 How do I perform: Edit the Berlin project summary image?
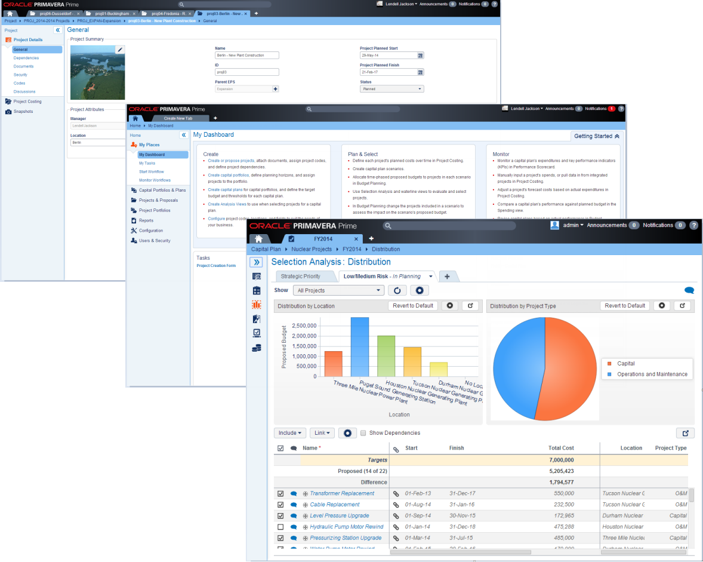(120, 50)
